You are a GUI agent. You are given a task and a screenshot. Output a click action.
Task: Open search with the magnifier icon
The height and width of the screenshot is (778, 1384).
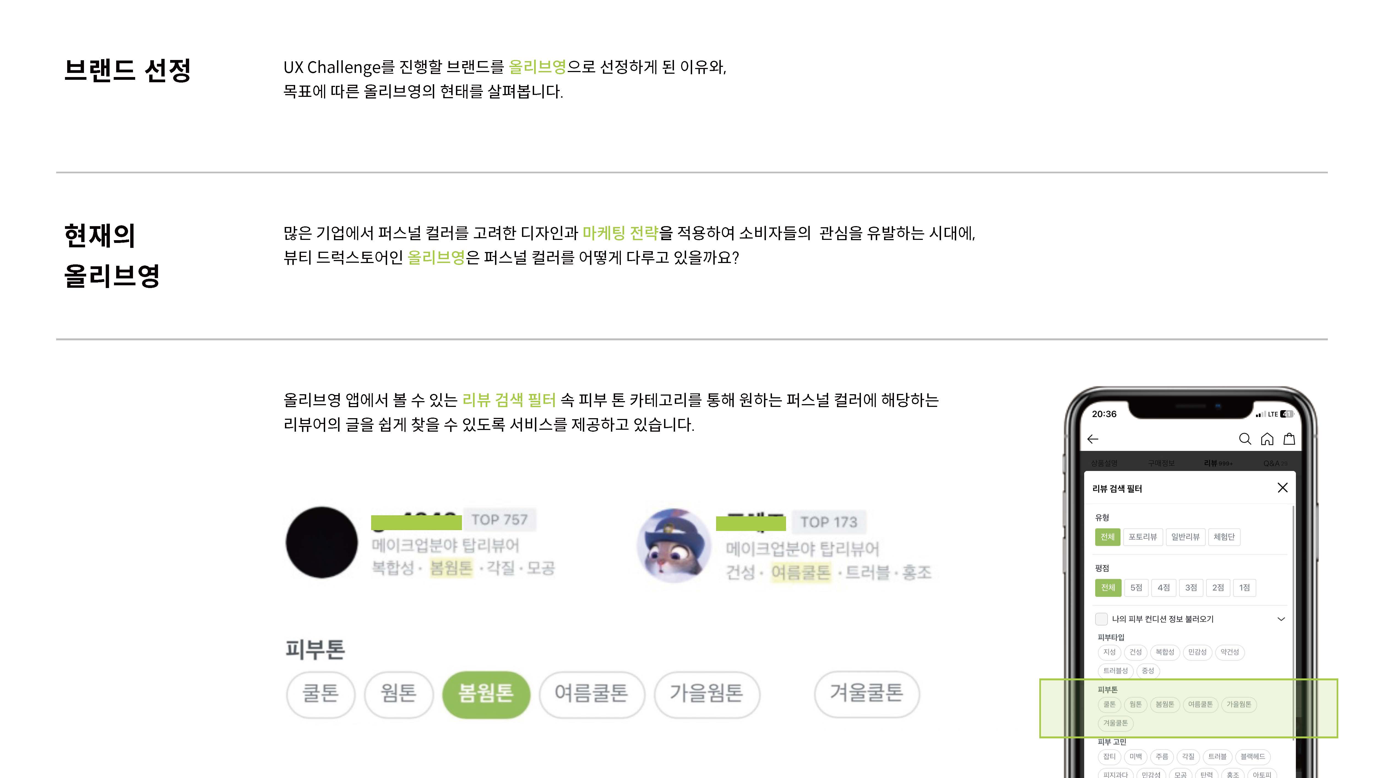[x=1245, y=439]
